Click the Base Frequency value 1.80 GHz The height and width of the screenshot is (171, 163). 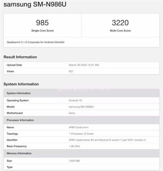(74, 146)
